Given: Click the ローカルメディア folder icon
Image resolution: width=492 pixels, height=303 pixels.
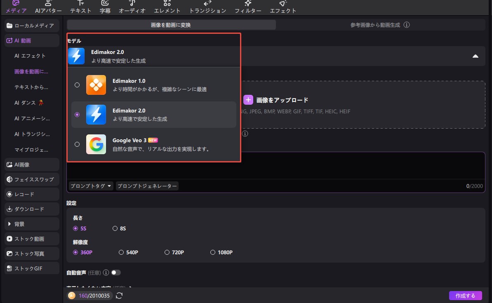Looking at the screenshot, I should tap(9, 26).
